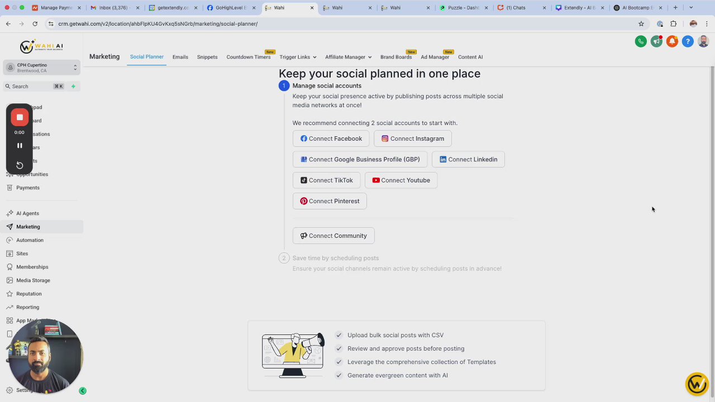Stop the screen recording
The image size is (715, 402).
click(x=20, y=117)
